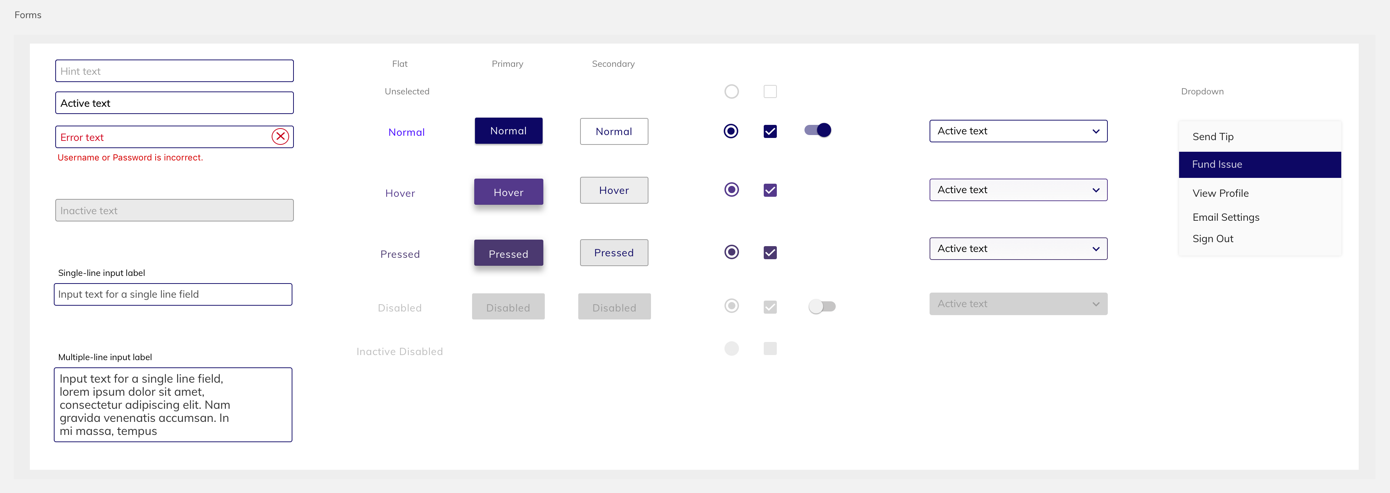Click Sign Out in the dropdown menu
The height and width of the screenshot is (493, 1390).
click(x=1213, y=239)
